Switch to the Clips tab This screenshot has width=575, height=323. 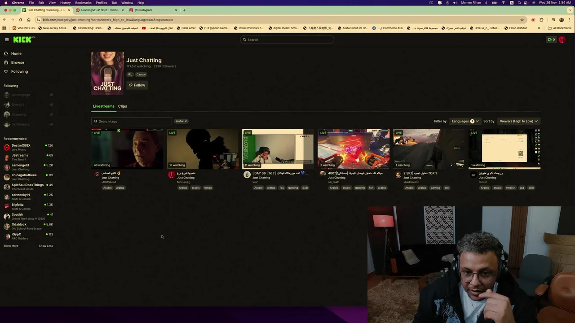coord(123,106)
